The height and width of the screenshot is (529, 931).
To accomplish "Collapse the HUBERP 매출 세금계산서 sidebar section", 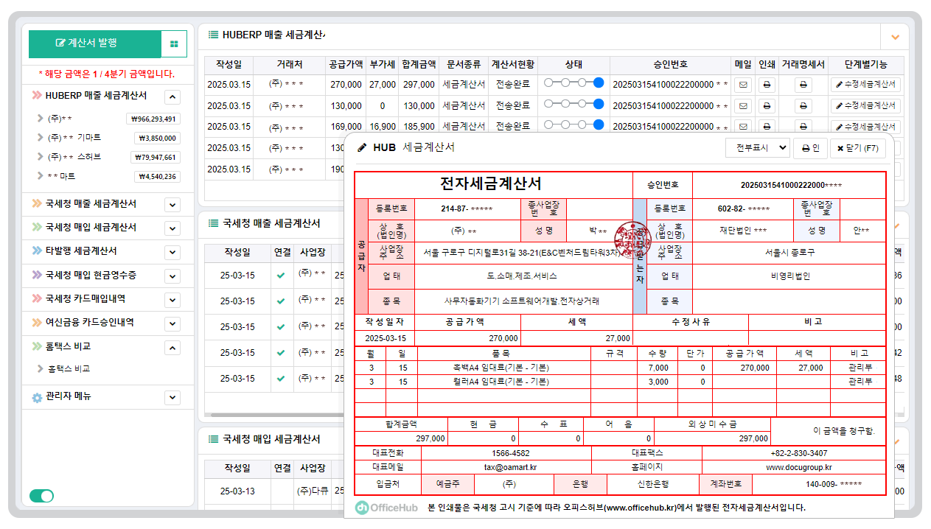I will click(171, 97).
